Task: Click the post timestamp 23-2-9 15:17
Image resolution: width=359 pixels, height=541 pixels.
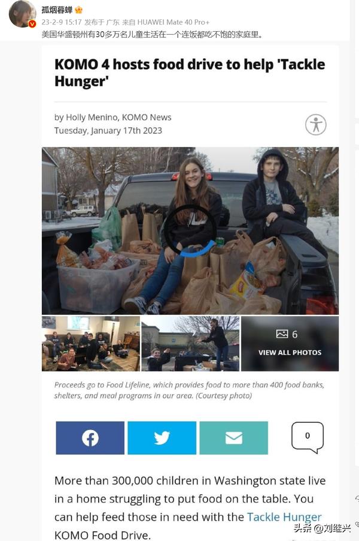Action: (x=62, y=22)
